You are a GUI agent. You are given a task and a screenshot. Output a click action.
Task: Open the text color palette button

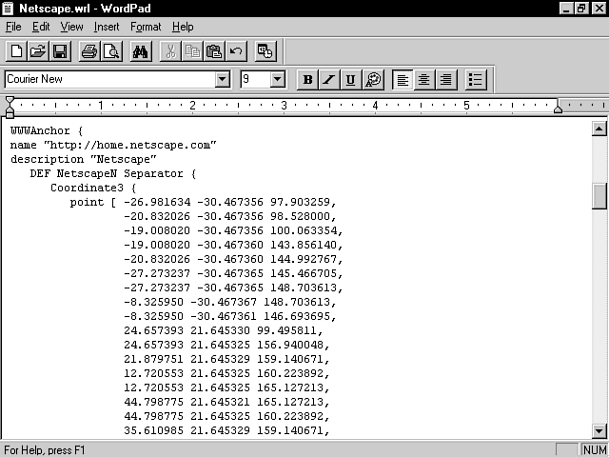click(373, 80)
